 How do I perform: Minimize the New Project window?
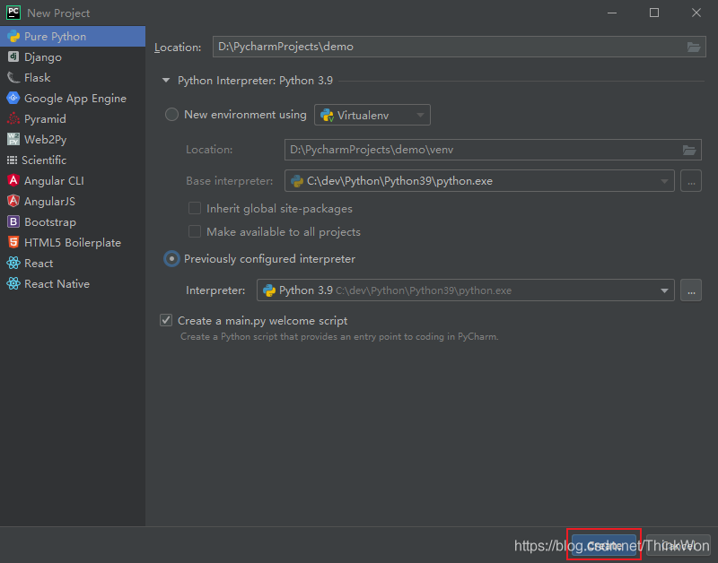point(612,13)
